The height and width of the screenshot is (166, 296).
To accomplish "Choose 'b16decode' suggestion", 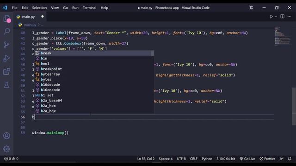I will (x=94, y=85).
